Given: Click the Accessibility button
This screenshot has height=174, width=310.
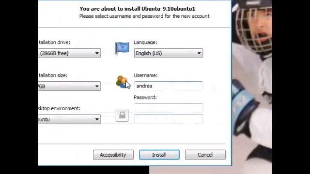Looking at the screenshot, I should click(x=113, y=155).
